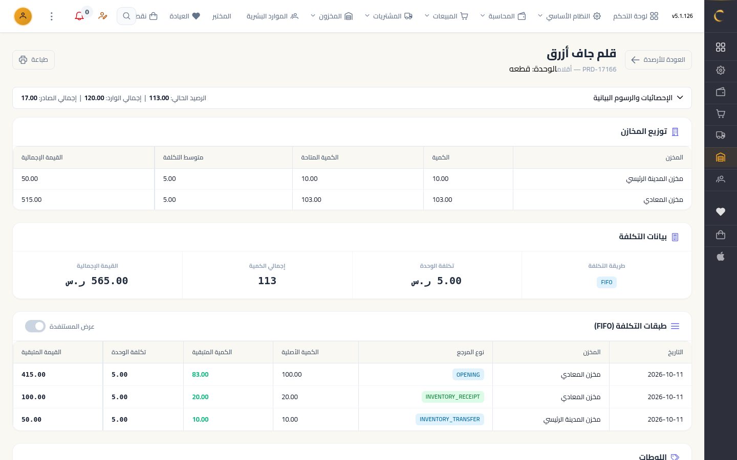The width and height of the screenshot is (737, 460).
Task: Click remaining value 415.00 cell
Action: point(33,375)
